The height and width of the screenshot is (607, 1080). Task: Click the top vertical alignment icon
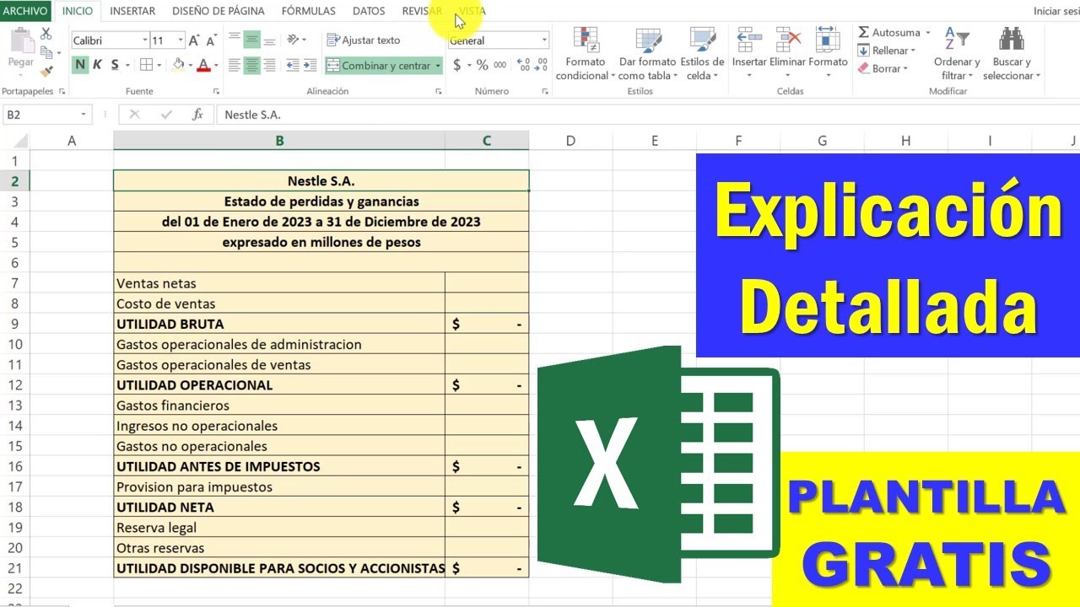coord(235,40)
